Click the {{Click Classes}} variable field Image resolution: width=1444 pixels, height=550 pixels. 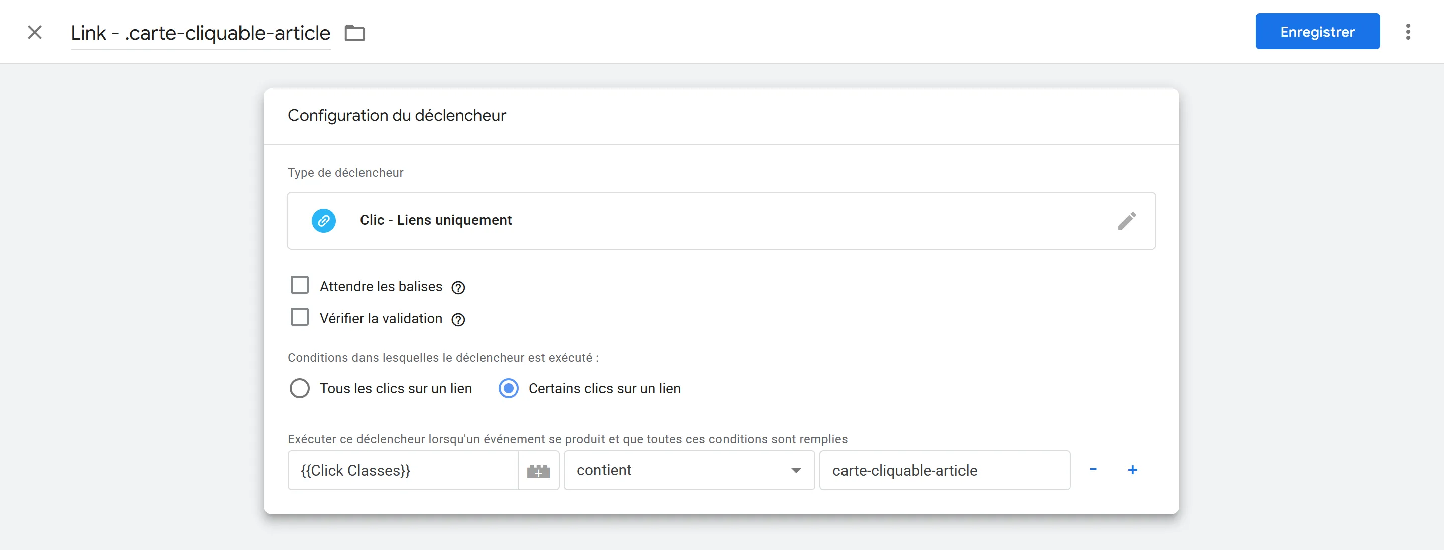pyautogui.click(x=403, y=471)
